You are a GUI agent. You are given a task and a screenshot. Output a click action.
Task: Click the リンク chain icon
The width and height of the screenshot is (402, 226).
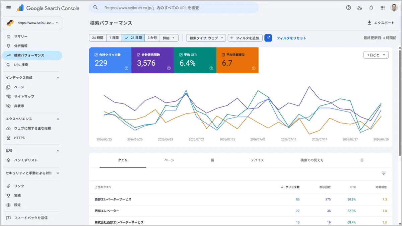pos(8,186)
